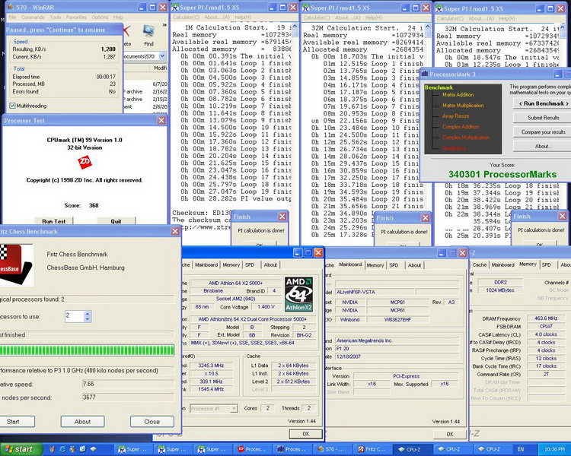Click the first Super PI vertical scrollbar
This screenshot has height=456, width=571.
295,133
